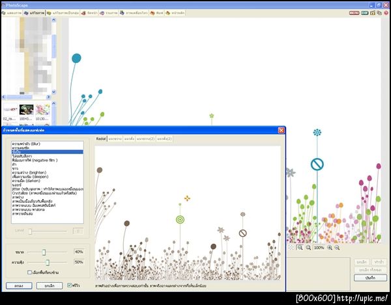
Task: Click the disabled Level slider
Action: tap(30, 232)
